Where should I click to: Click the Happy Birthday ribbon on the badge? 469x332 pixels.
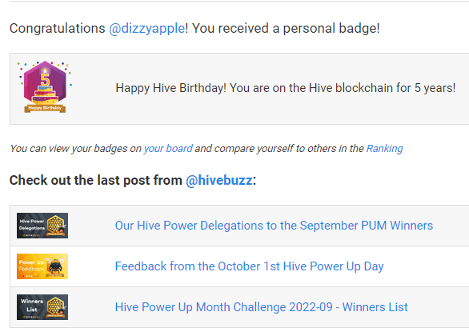point(45,108)
